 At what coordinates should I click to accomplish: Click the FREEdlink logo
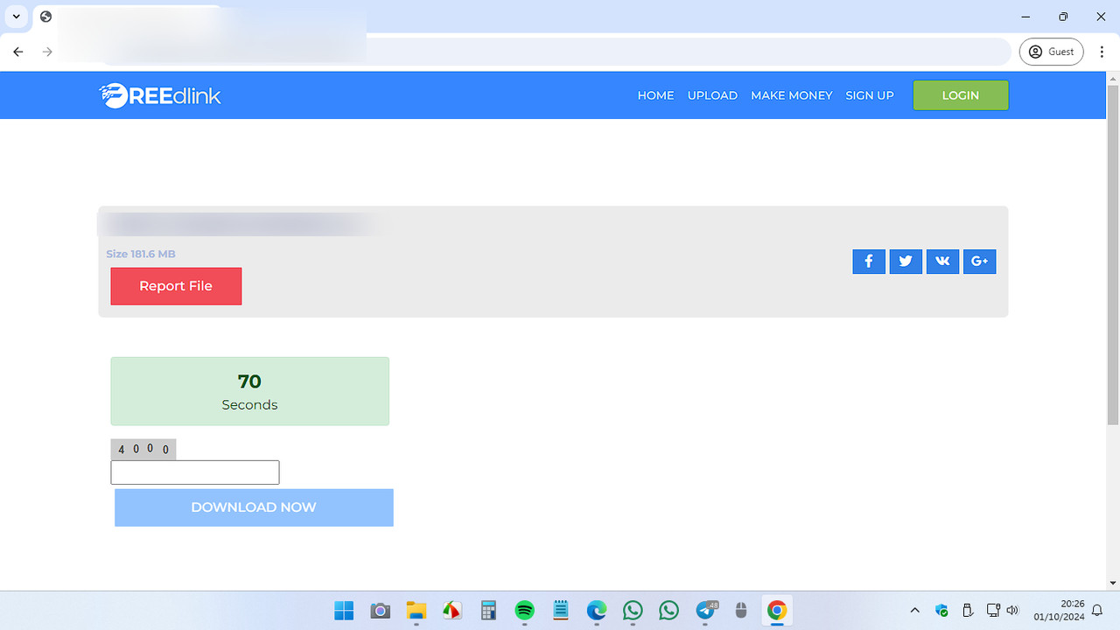(x=160, y=95)
